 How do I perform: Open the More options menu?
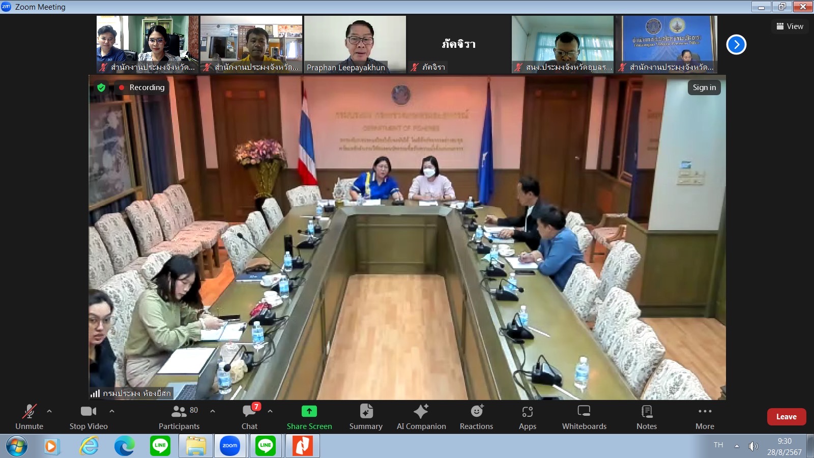coord(705,417)
